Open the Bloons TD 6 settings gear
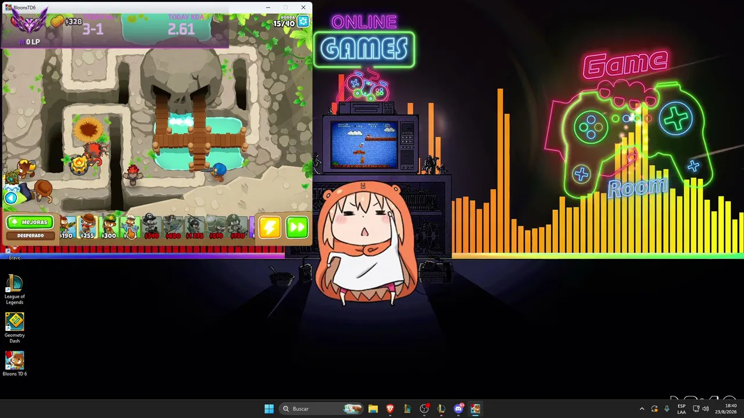Screen dimensions: 744x418 click(303, 22)
